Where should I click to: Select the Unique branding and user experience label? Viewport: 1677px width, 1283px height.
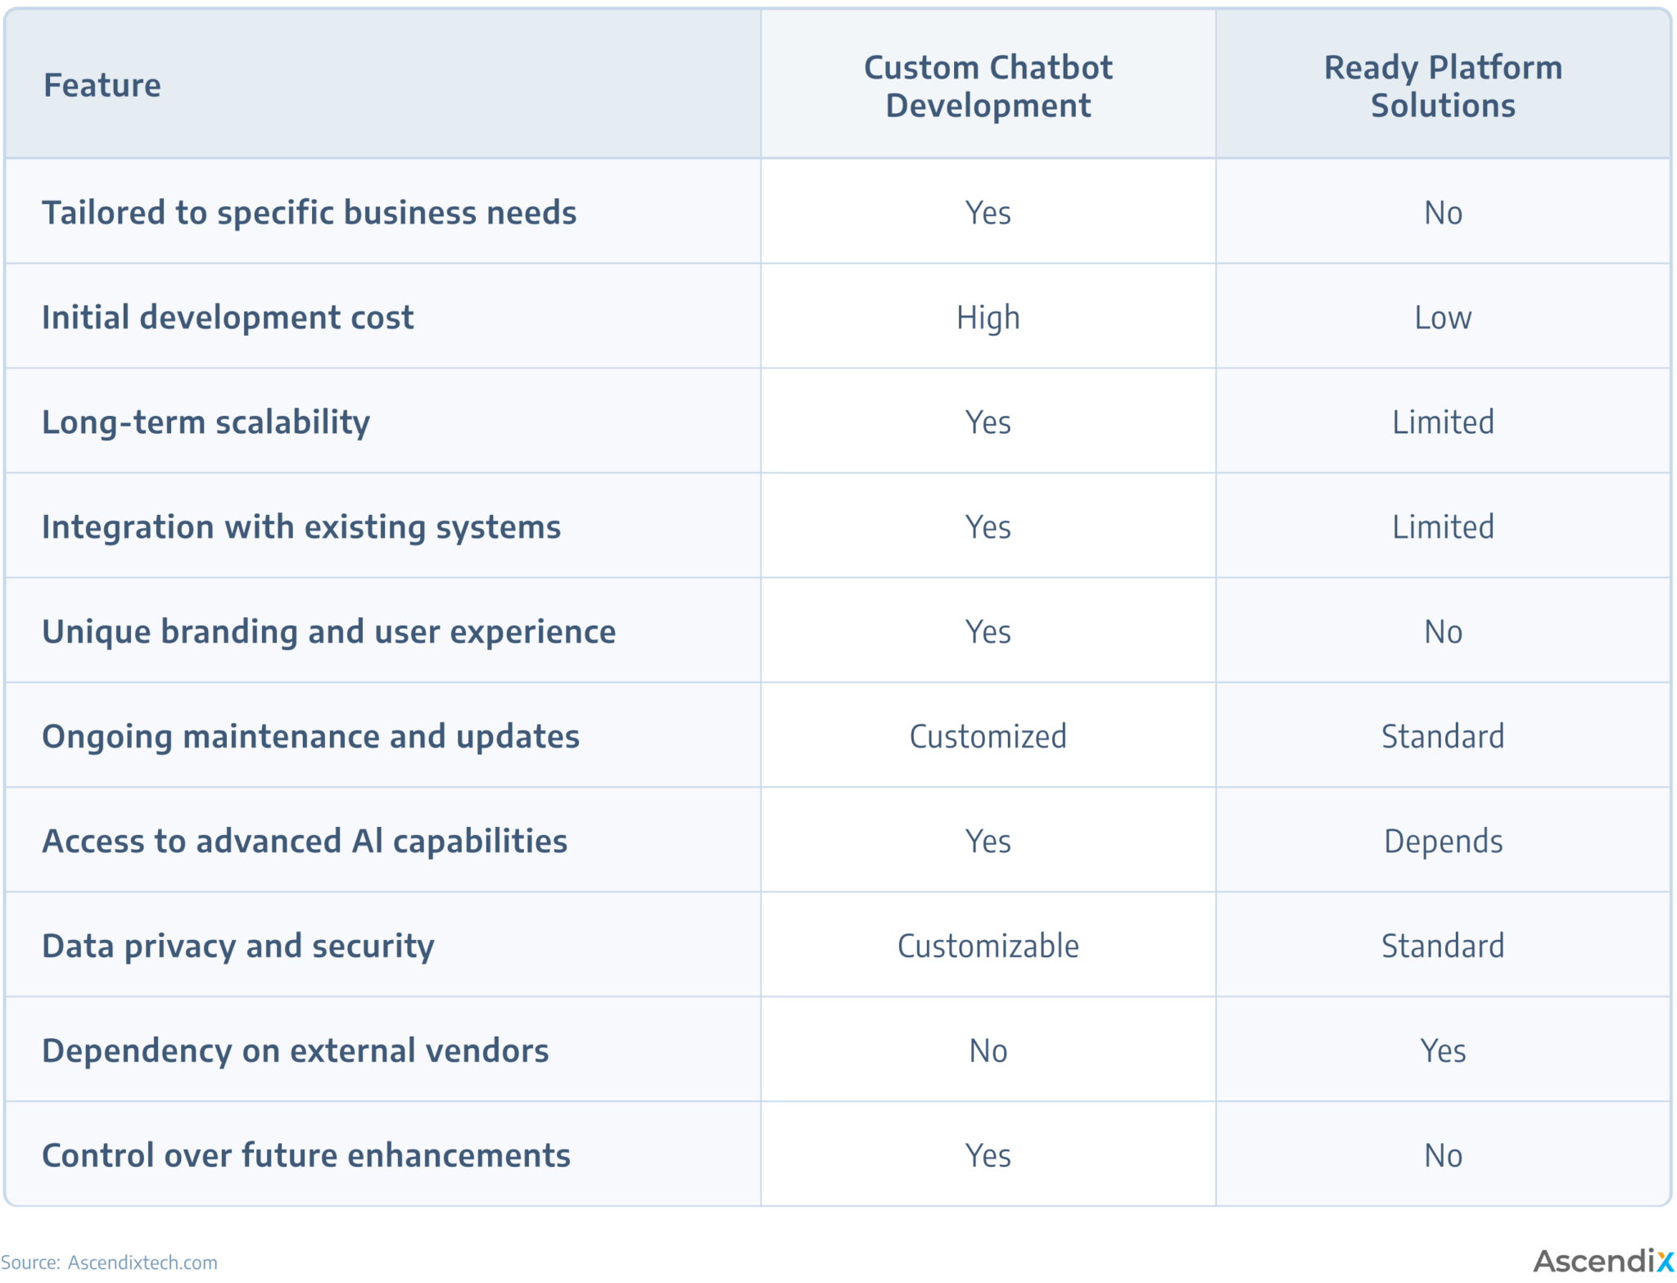(328, 632)
